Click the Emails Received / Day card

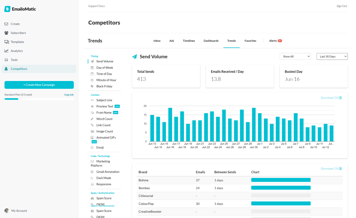pos(240,76)
